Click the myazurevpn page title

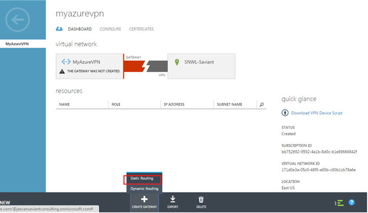coord(80,14)
